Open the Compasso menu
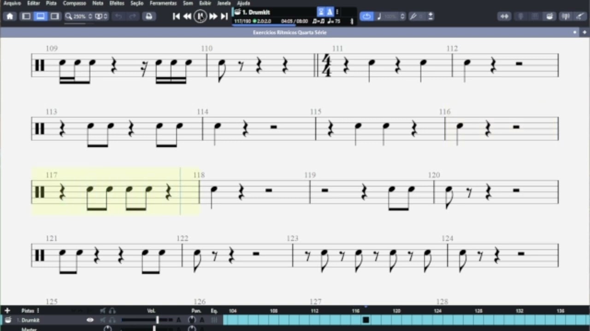This screenshot has height=331, width=590. tap(74, 3)
